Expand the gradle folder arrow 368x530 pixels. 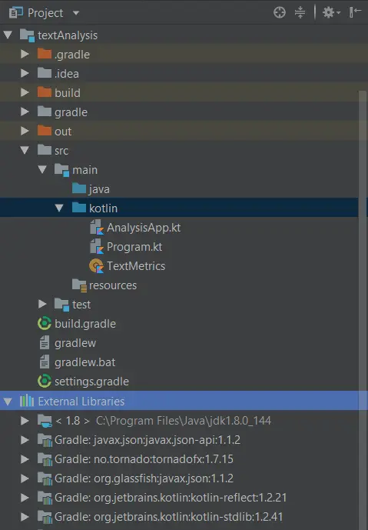(25, 112)
